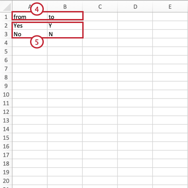Select row 1 header
The width and height of the screenshot is (188, 188).
6,17
